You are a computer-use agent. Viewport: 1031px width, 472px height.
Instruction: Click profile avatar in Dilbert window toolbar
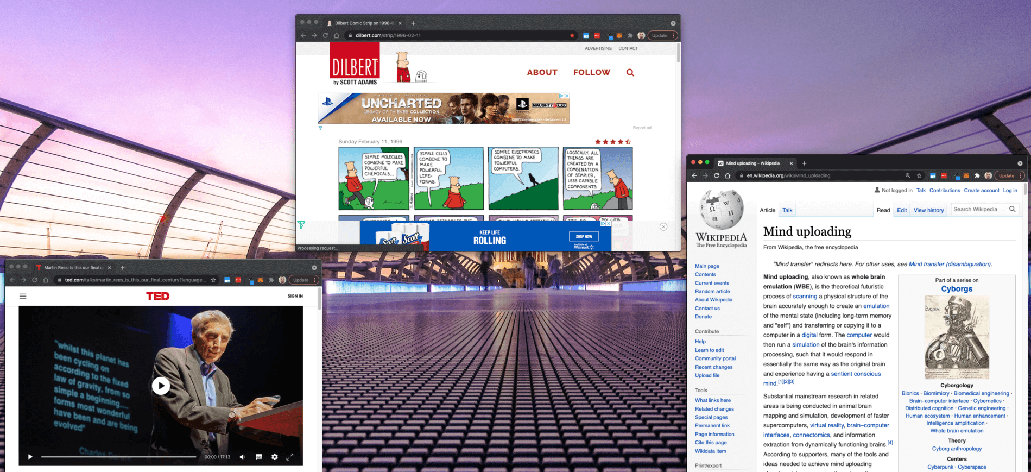[641, 35]
